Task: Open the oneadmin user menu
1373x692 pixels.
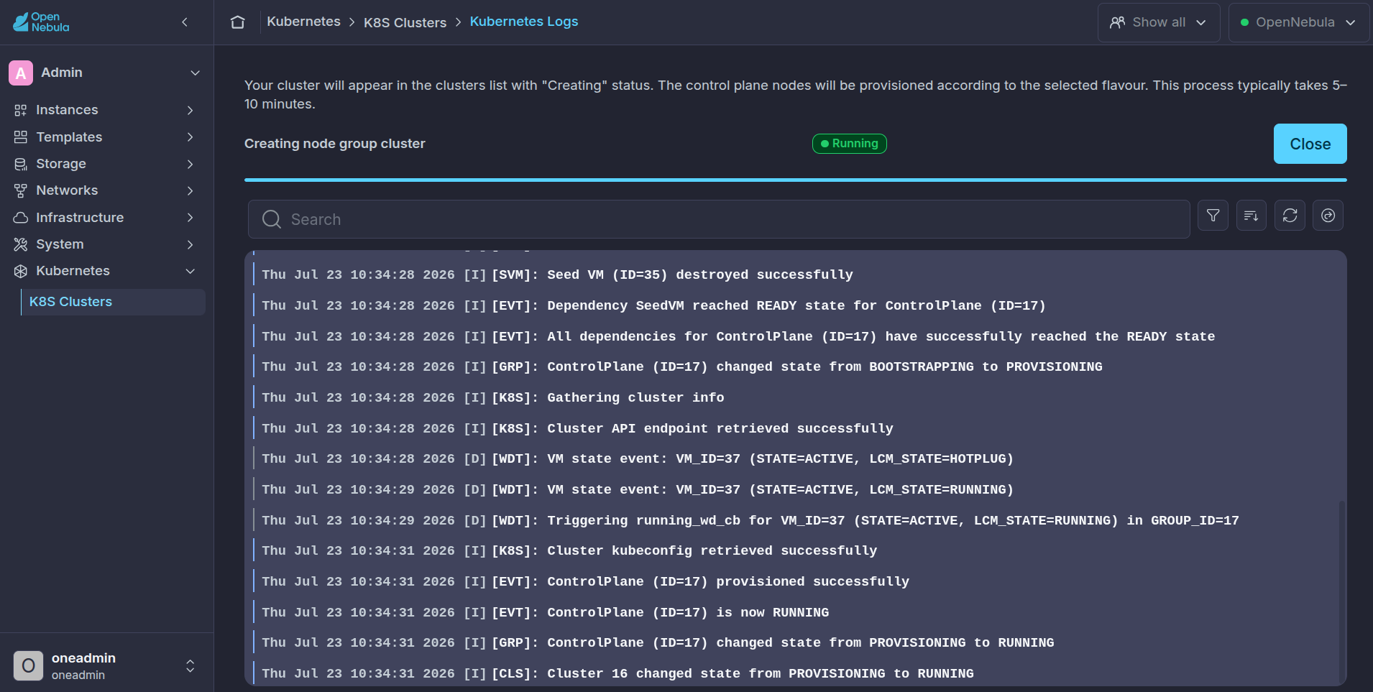Action: [x=190, y=665]
